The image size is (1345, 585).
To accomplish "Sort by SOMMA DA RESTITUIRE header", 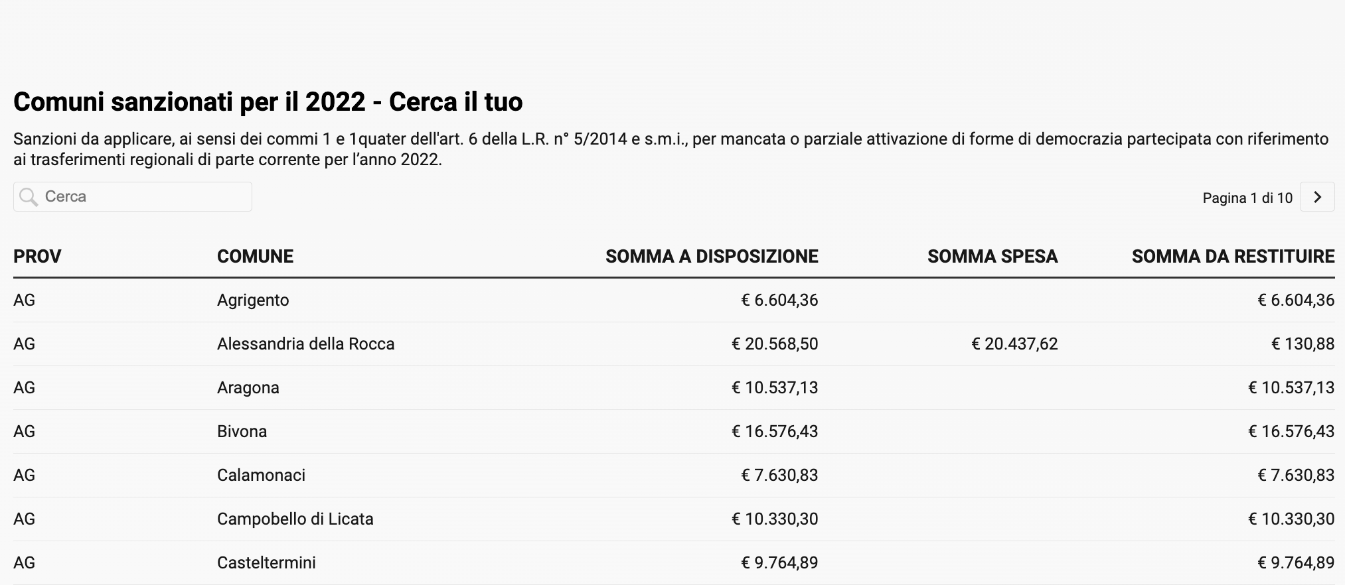I will 1233,257.
